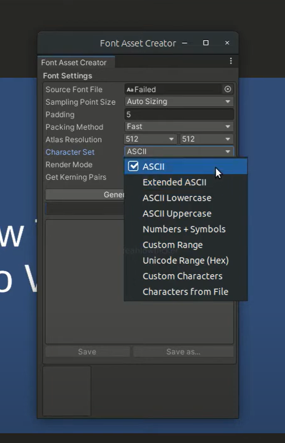Choose Extended ASCII from the list

click(x=186, y=182)
